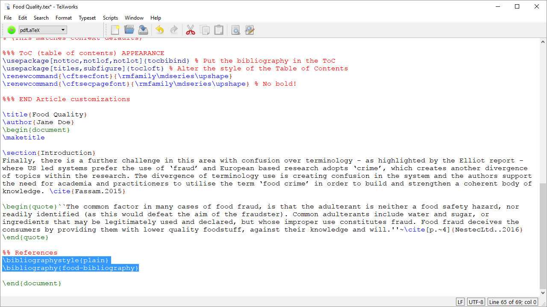Click the green Typeset run button
The image size is (547, 307).
12,30
